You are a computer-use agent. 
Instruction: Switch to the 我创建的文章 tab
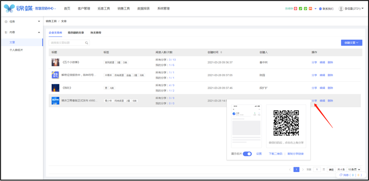76,33
